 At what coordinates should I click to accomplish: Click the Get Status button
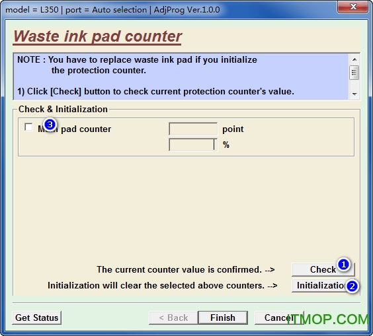[36, 318]
